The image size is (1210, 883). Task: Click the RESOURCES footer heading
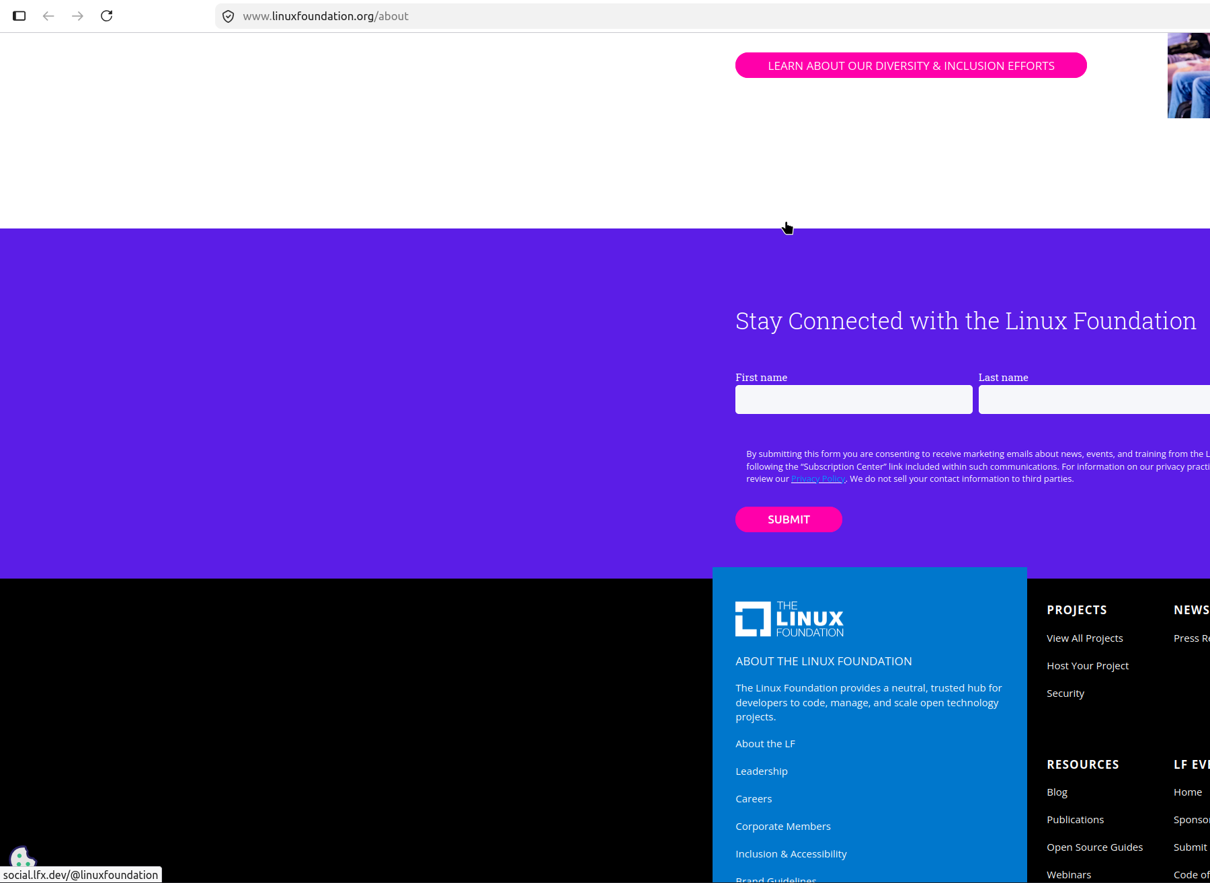[1083, 765]
